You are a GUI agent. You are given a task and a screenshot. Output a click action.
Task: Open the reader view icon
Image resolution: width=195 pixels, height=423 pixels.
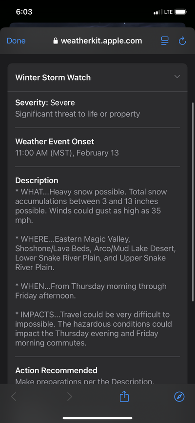pos(165,41)
